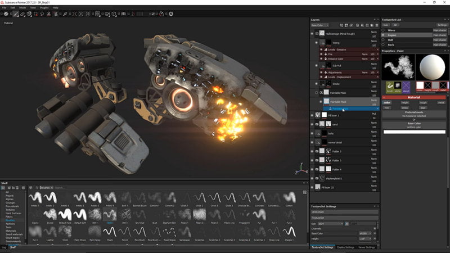Click the Settings button in TextureSet List
Screen dimensions: 450x253
[x=442, y=25]
